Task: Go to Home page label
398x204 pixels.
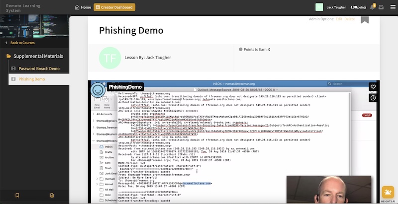Action: 86,7
